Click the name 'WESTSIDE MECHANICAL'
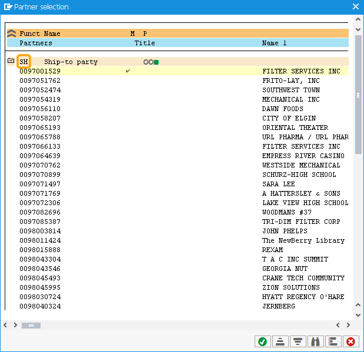This screenshot has width=364, height=352. 301,165
